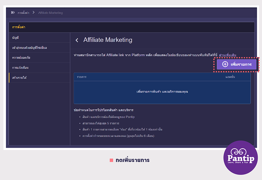The height and width of the screenshot is (180, 262).
Task: Click the breadcrumb chevron separator
Action: click(34, 12)
